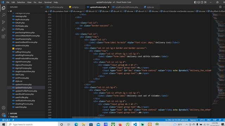Change indentation via Spaces: 4

(194, 120)
